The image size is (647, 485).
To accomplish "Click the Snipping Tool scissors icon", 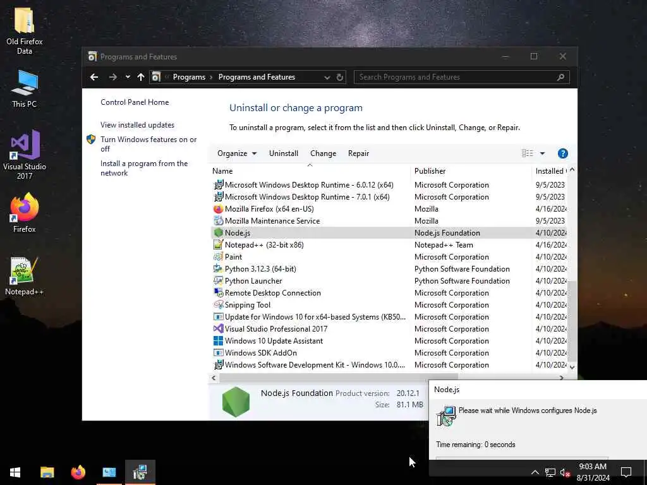I will coord(218,304).
